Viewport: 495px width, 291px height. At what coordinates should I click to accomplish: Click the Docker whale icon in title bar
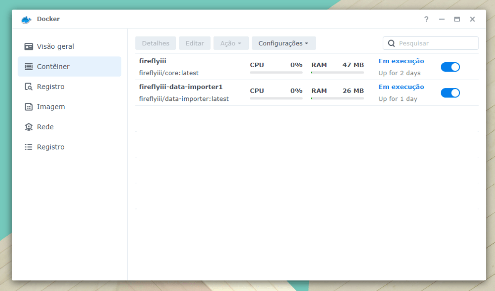click(x=26, y=19)
